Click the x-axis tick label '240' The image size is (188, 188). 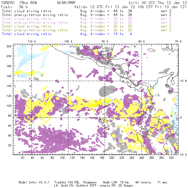[132, 158]
